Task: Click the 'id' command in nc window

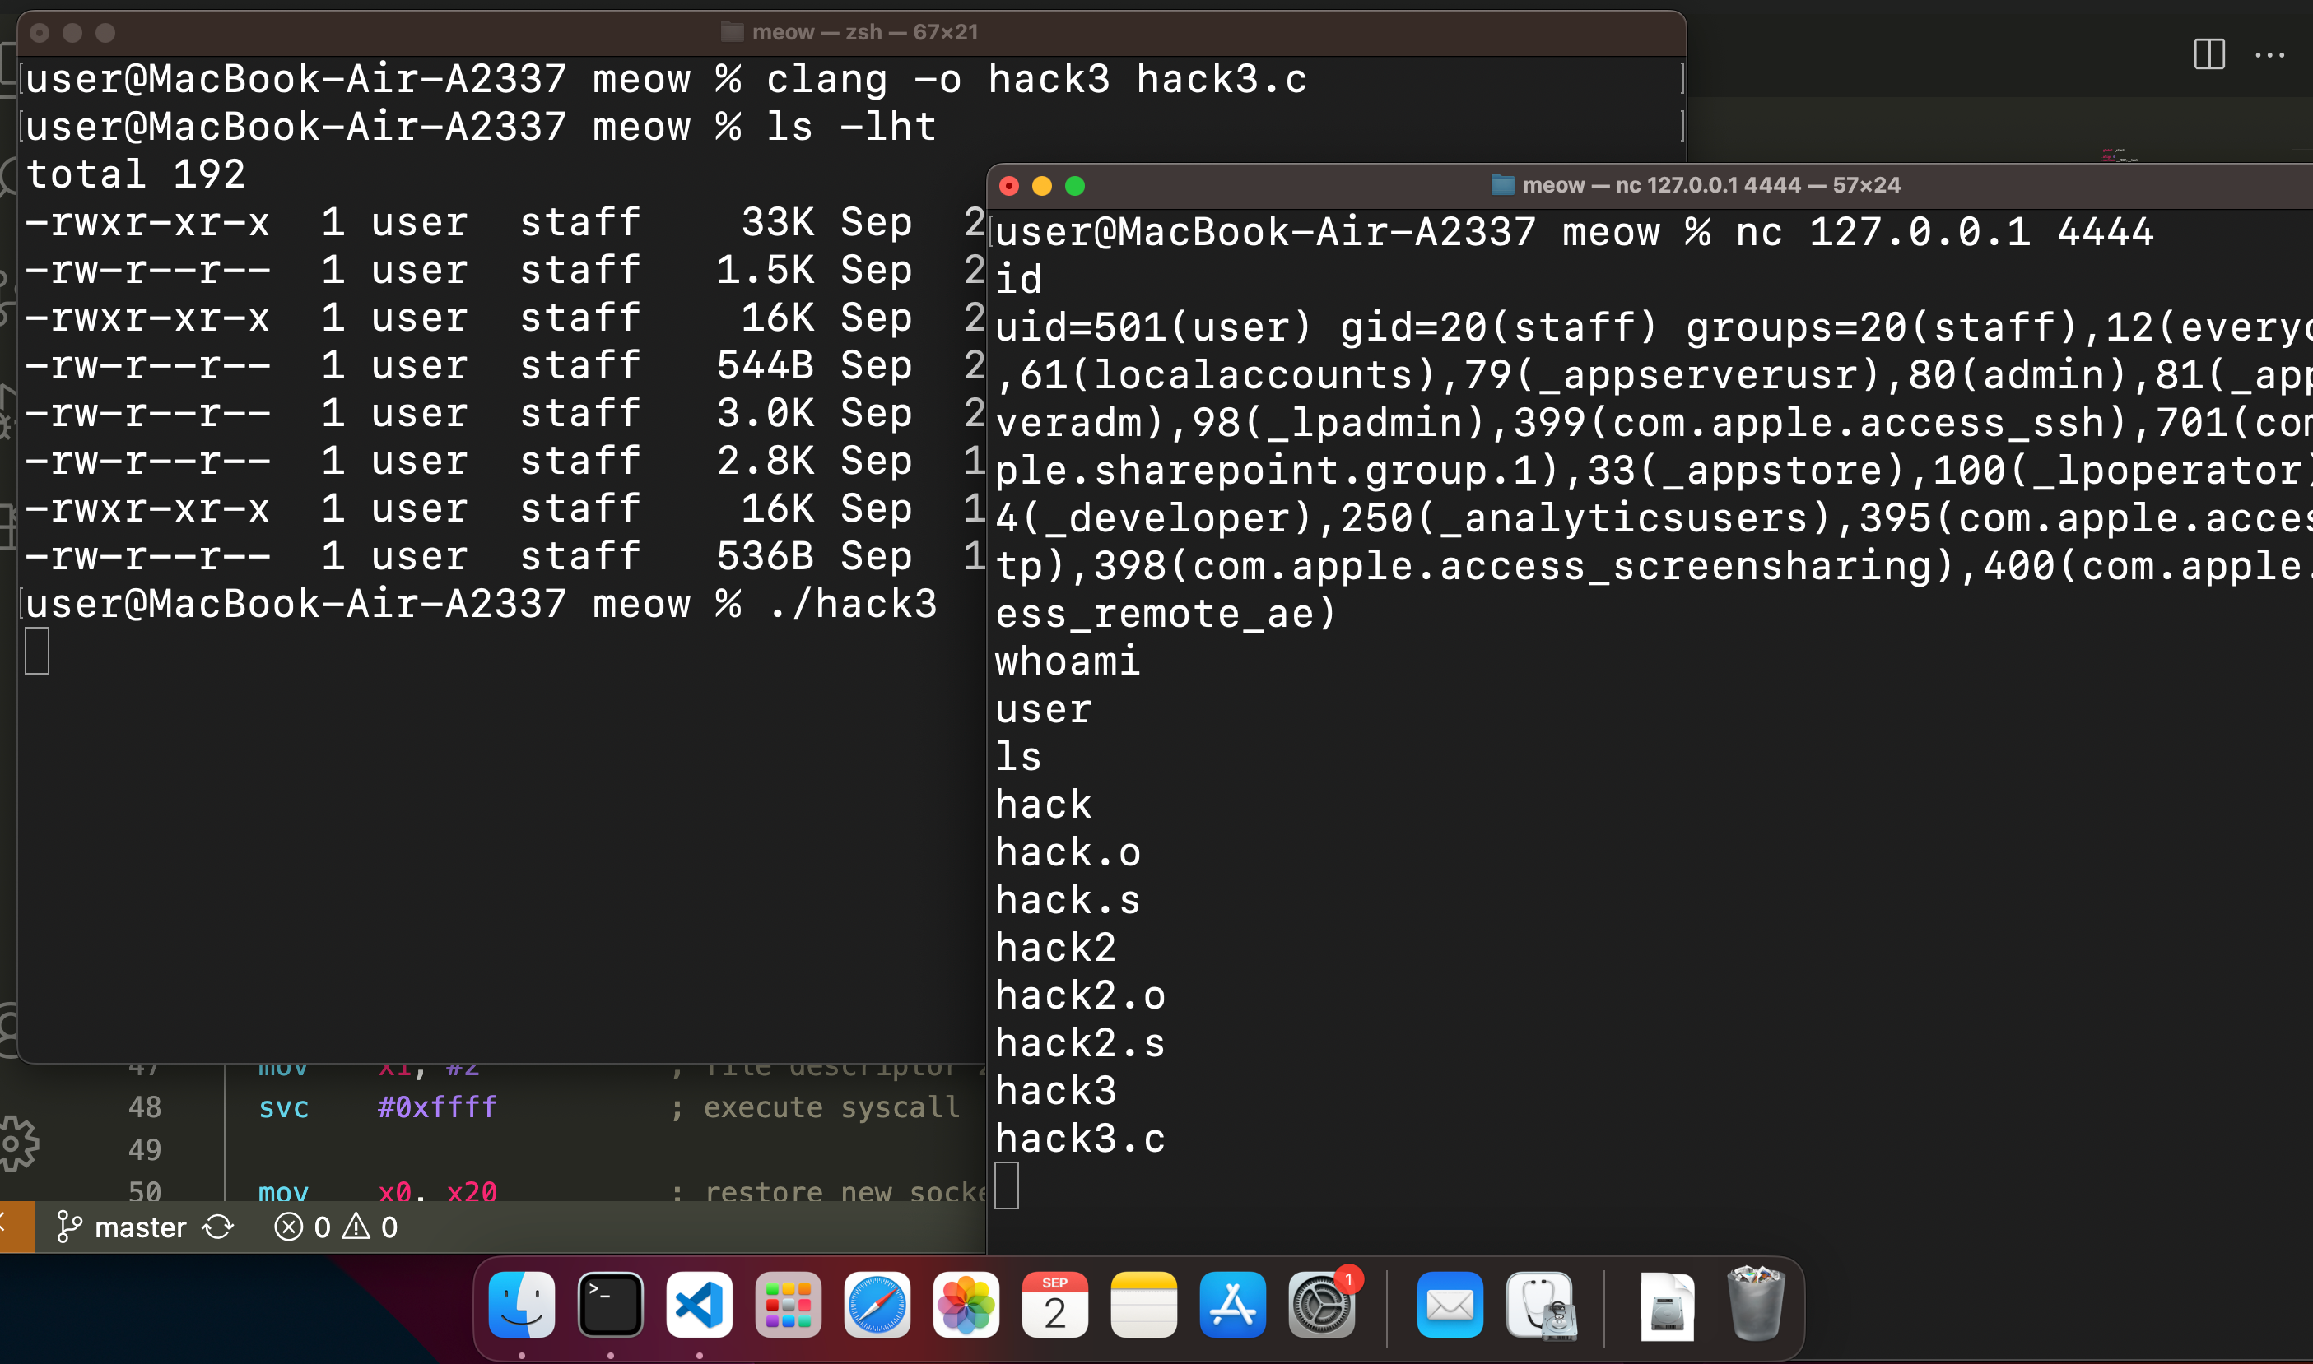Action: pyautogui.click(x=1019, y=280)
